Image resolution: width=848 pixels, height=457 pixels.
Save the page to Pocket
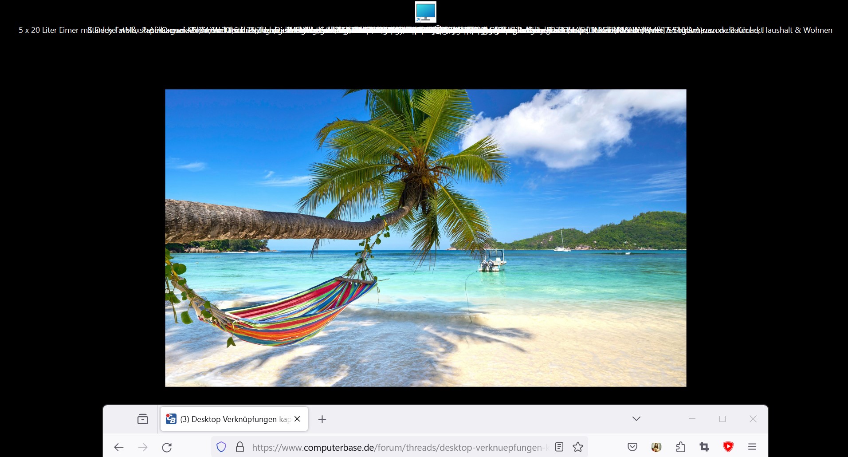click(632, 447)
